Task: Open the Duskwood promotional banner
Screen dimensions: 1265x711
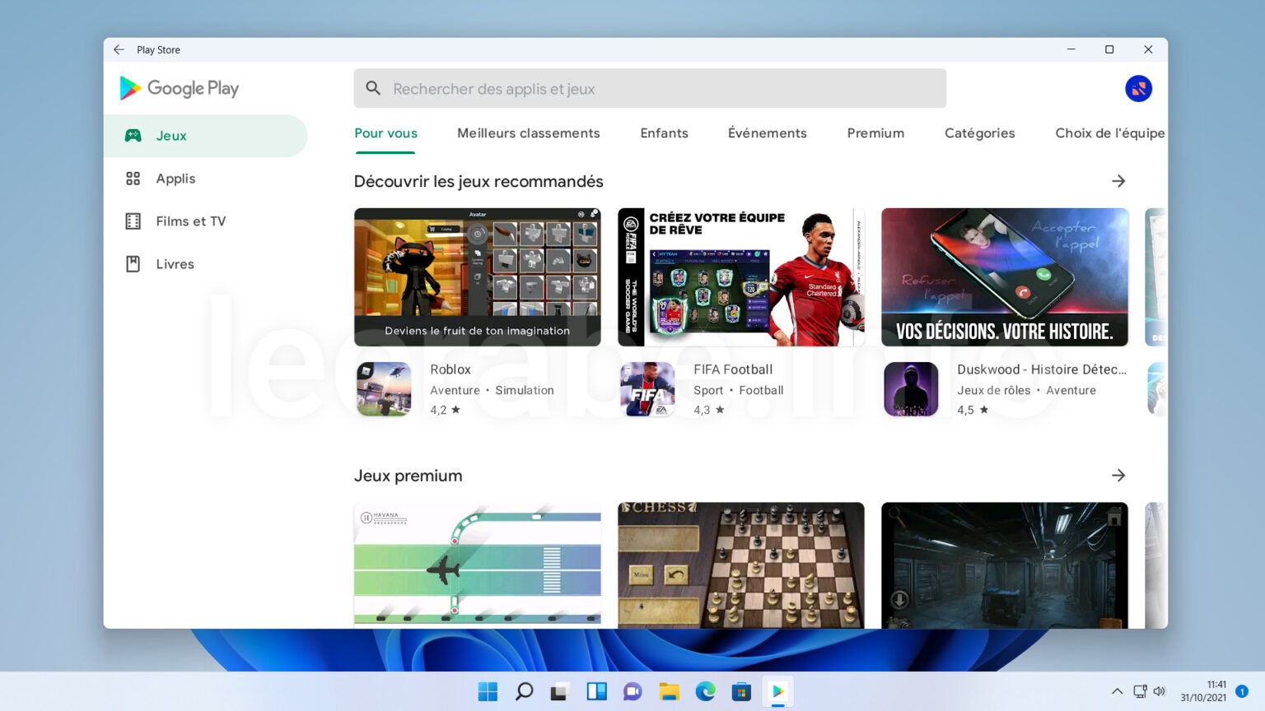Action: (x=1004, y=277)
